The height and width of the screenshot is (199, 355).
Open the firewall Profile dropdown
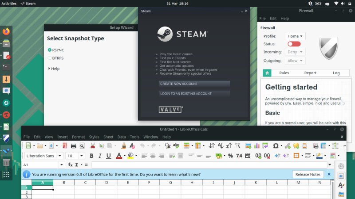(x=296, y=36)
